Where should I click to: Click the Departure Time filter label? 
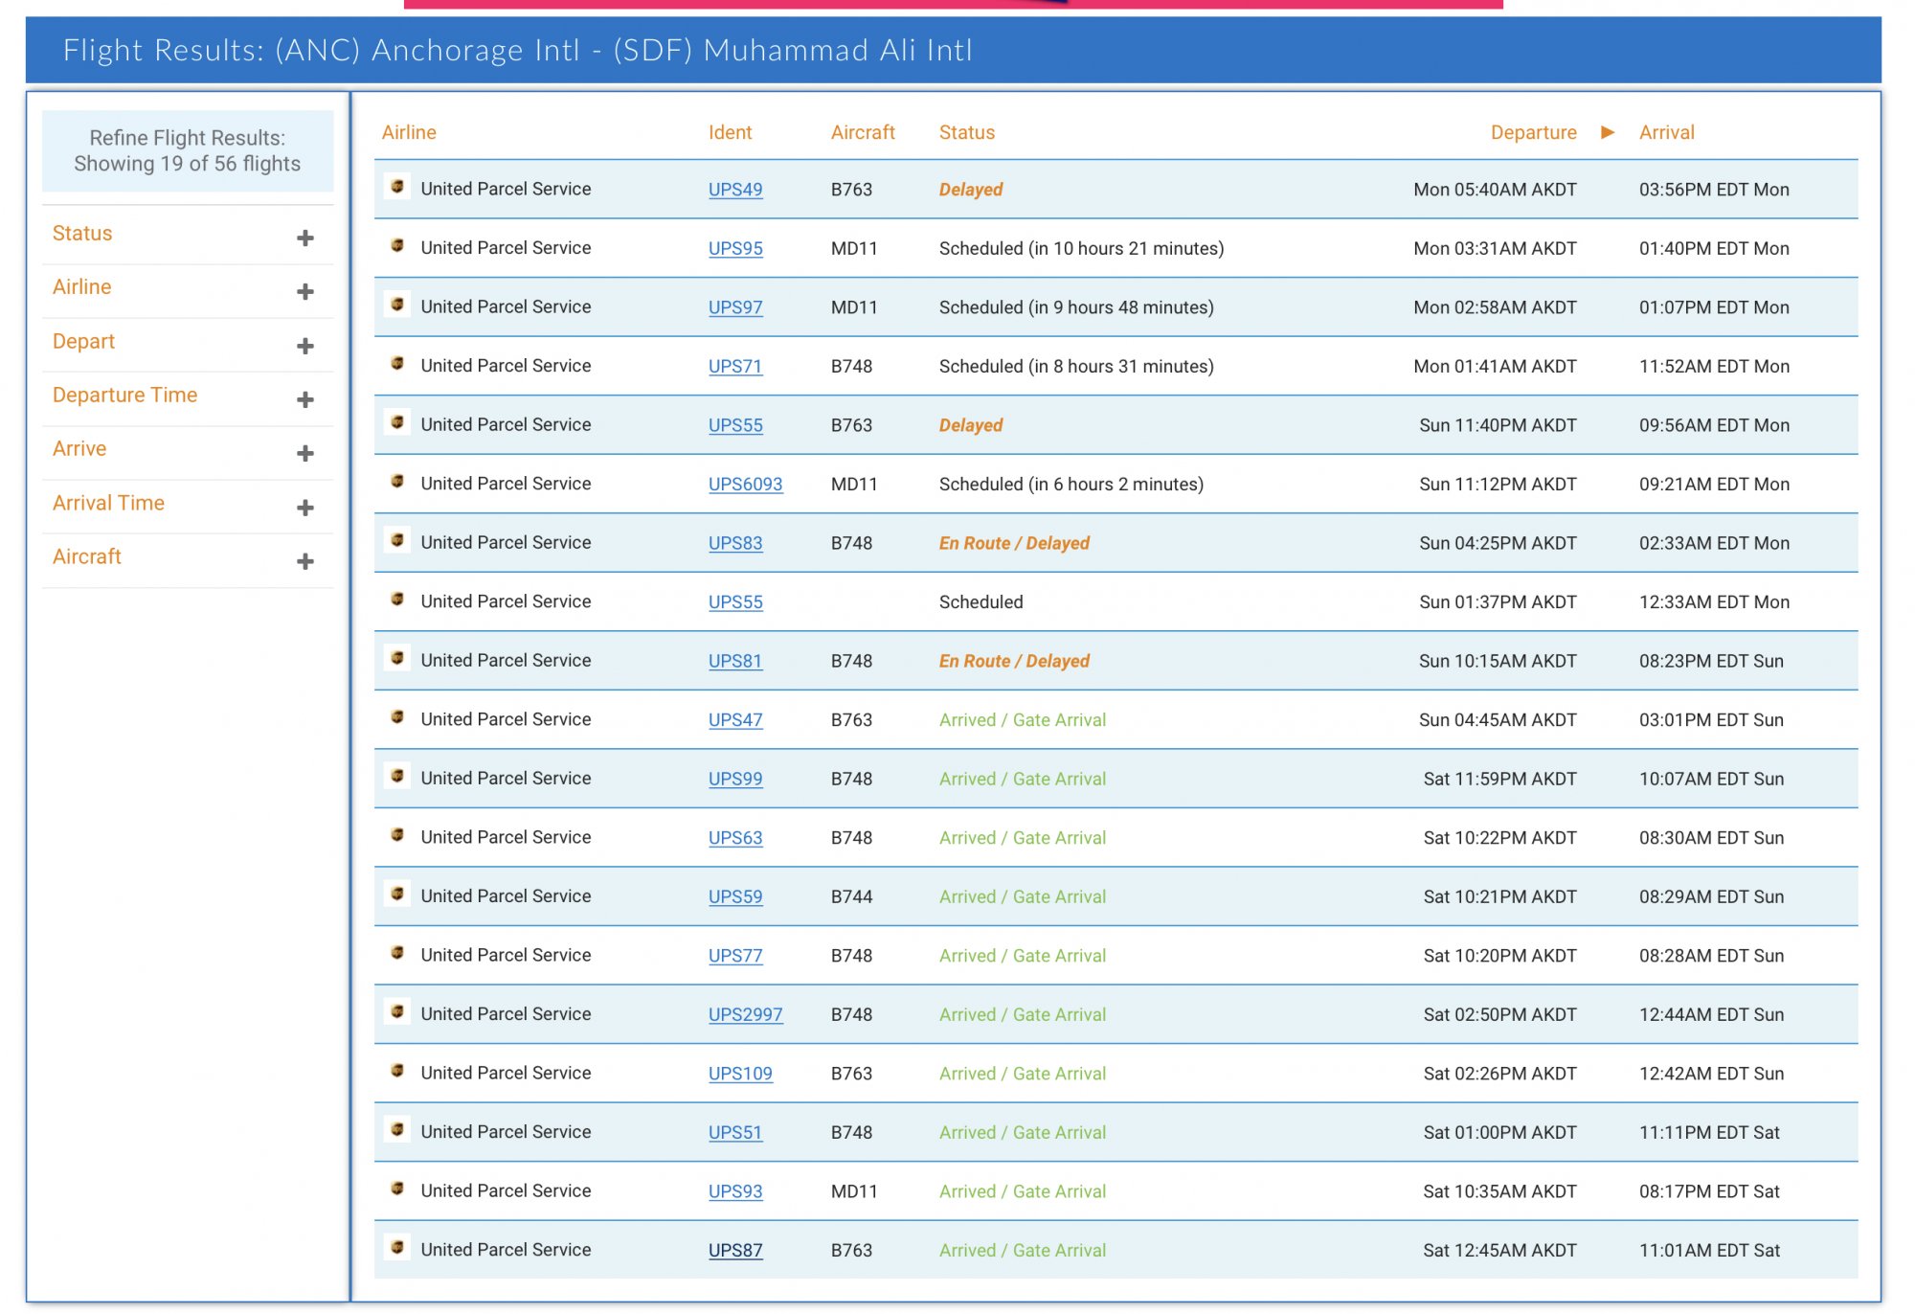pyautogui.click(x=124, y=395)
